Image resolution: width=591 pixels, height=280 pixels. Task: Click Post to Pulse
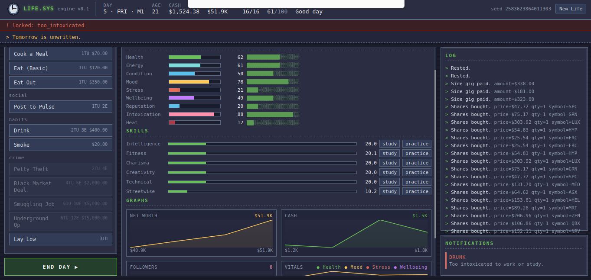point(61,106)
